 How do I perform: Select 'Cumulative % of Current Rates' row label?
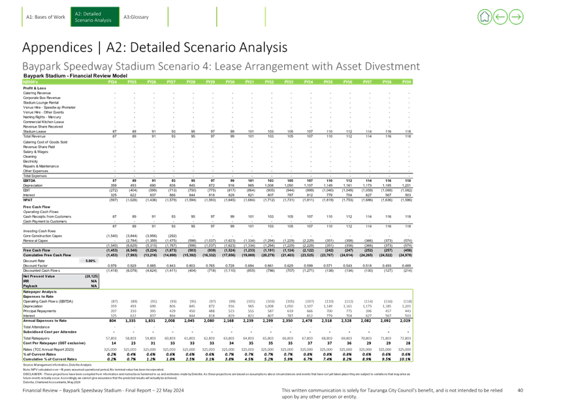(x=50, y=359)
